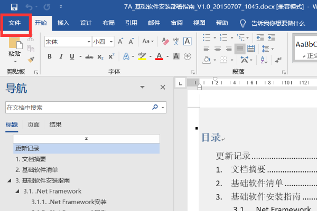Open the 剪贴板 dialog launcher
Image resolution: width=317 pixels, height=211 pixels.
click(36, 72)
